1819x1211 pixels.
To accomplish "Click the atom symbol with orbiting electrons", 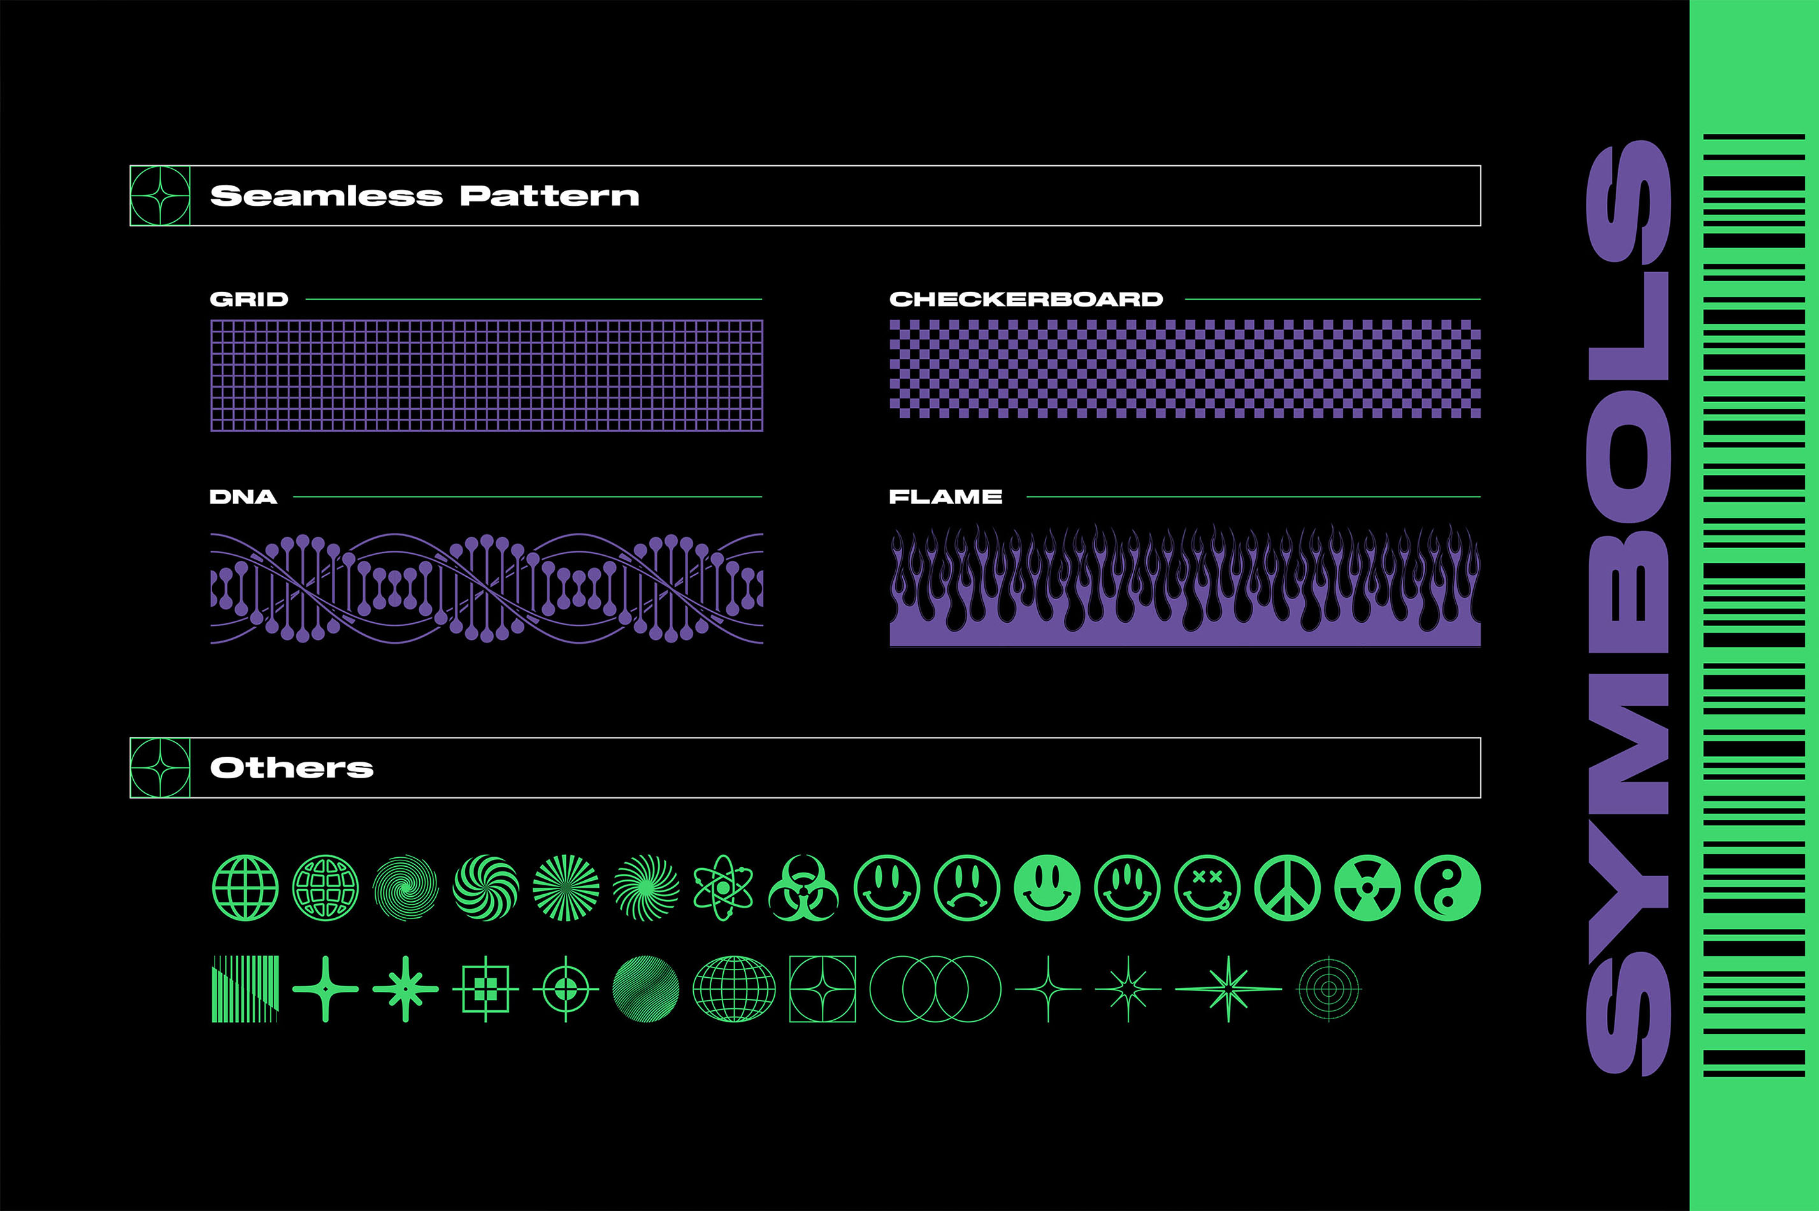I will point(723,887).
